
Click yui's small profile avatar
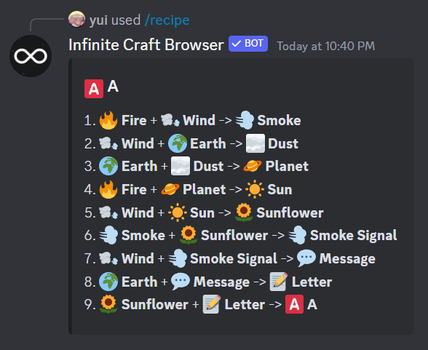pos(76,19)
